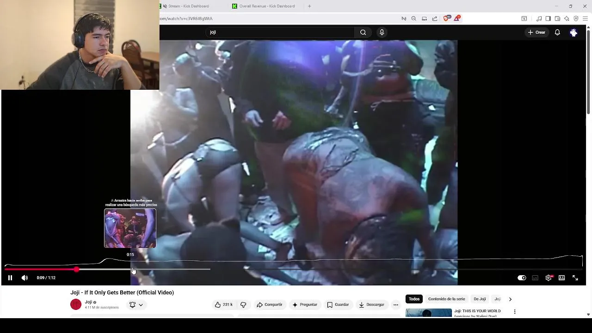Open options menu for 'THIS IS YOUR WORLD' video
Viewport: 592px width, 333px height.
[515, 312]
